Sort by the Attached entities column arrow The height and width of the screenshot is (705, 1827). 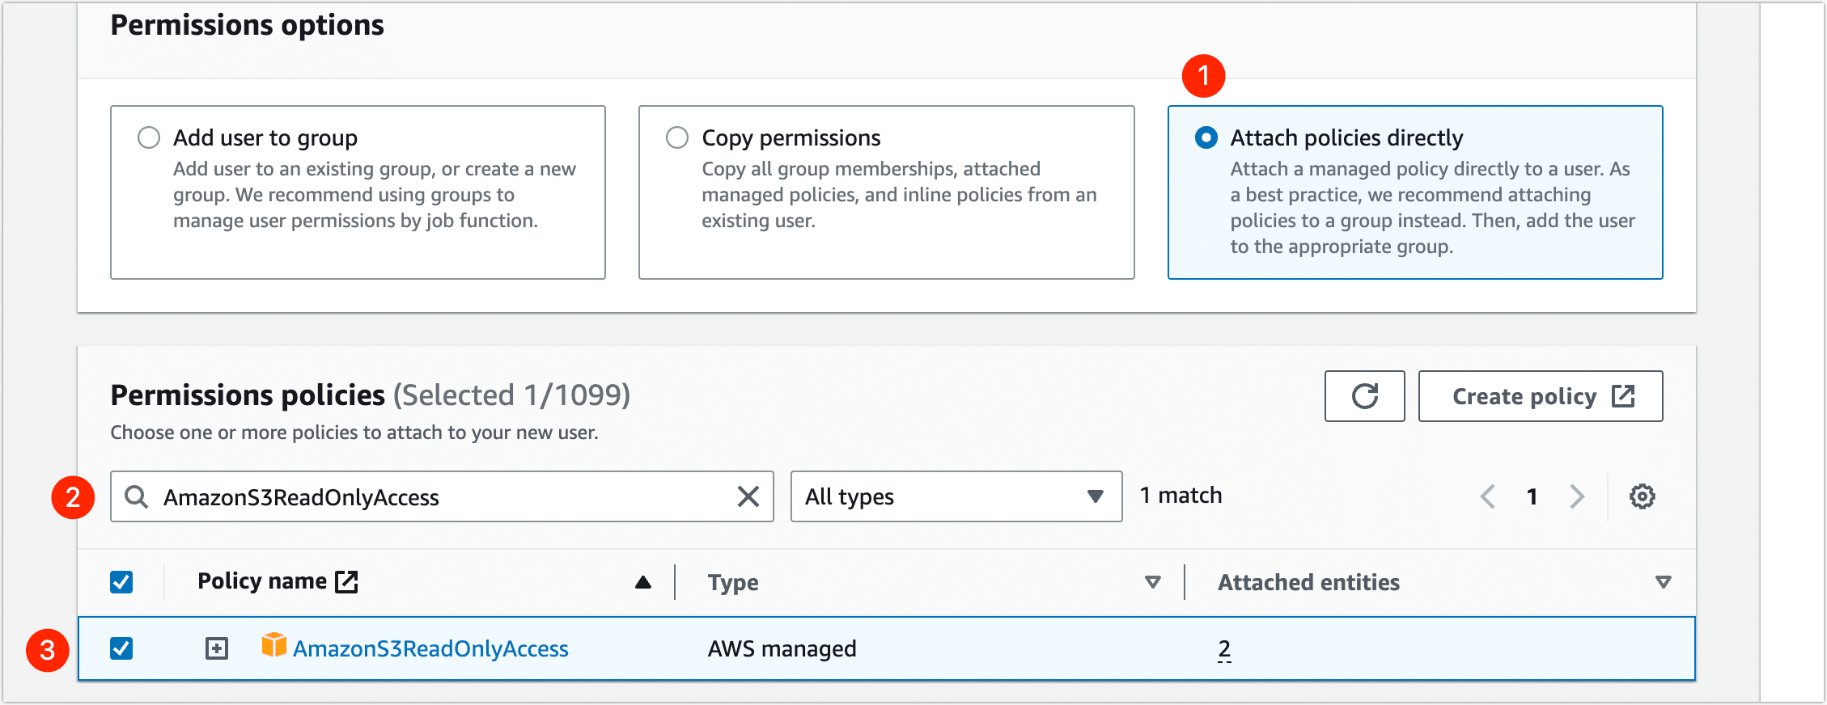1663,582
